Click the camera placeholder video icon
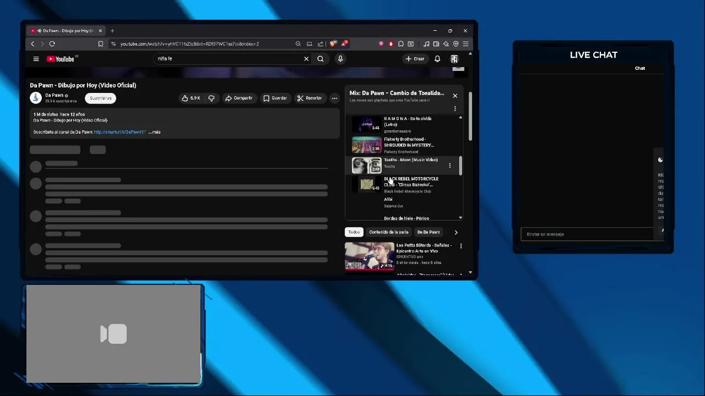705x396 pixels. [113, 334]
